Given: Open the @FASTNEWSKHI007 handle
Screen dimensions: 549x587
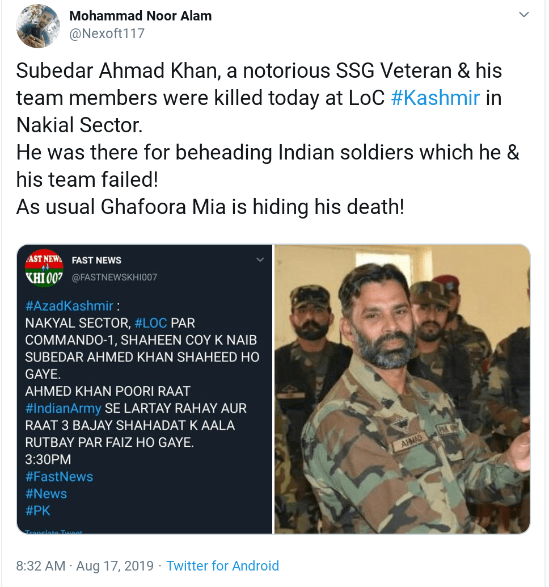Looking at the screenshot, I should pyautogui.click(x=114, y=277).
